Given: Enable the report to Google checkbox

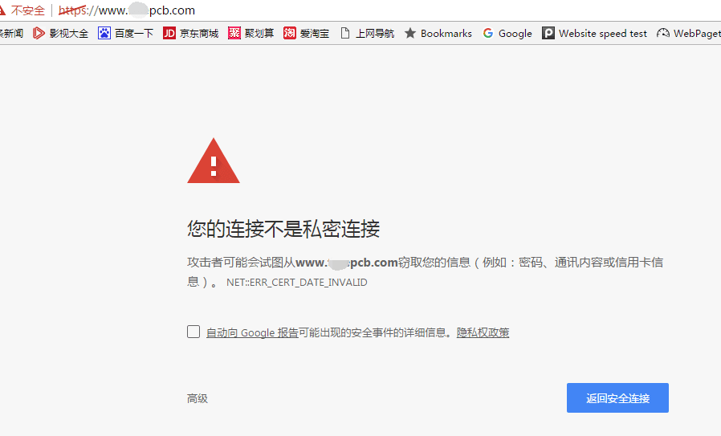Looking at the screenshot, I should point(193,332).
